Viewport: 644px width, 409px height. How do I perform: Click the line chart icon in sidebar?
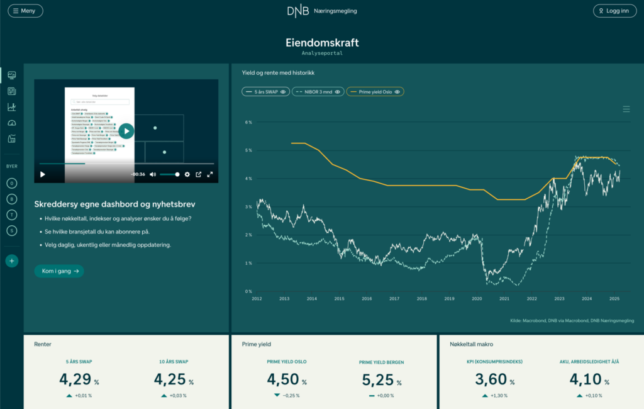click(11, 107)
